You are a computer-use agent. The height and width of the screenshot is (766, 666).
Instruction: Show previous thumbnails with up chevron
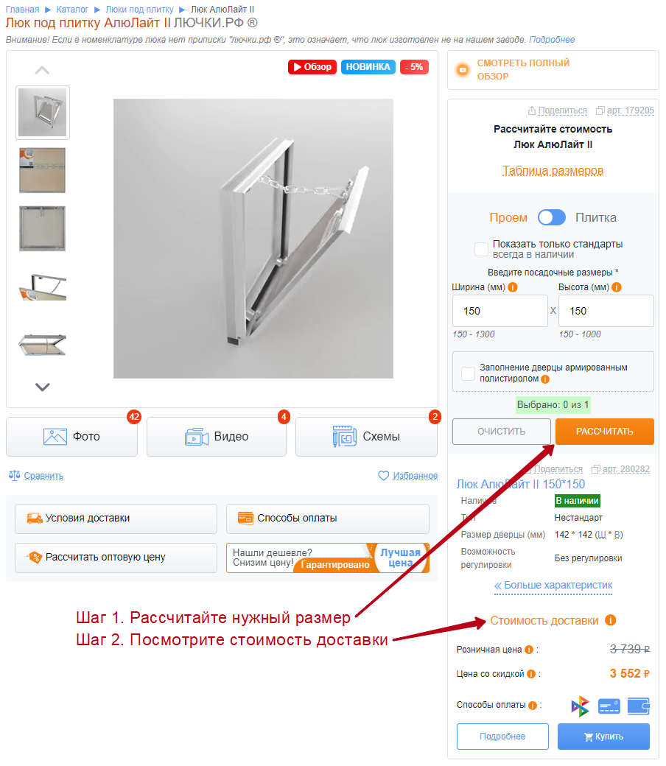pyautogui.click(x=43, y=71)
